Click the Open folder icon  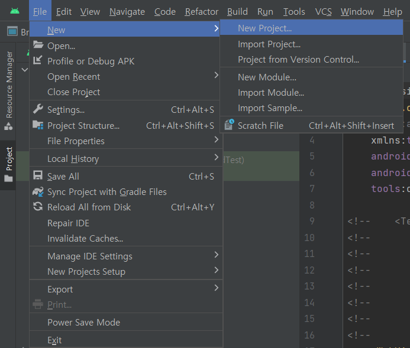pyautogui.click(x=38, y=45)
